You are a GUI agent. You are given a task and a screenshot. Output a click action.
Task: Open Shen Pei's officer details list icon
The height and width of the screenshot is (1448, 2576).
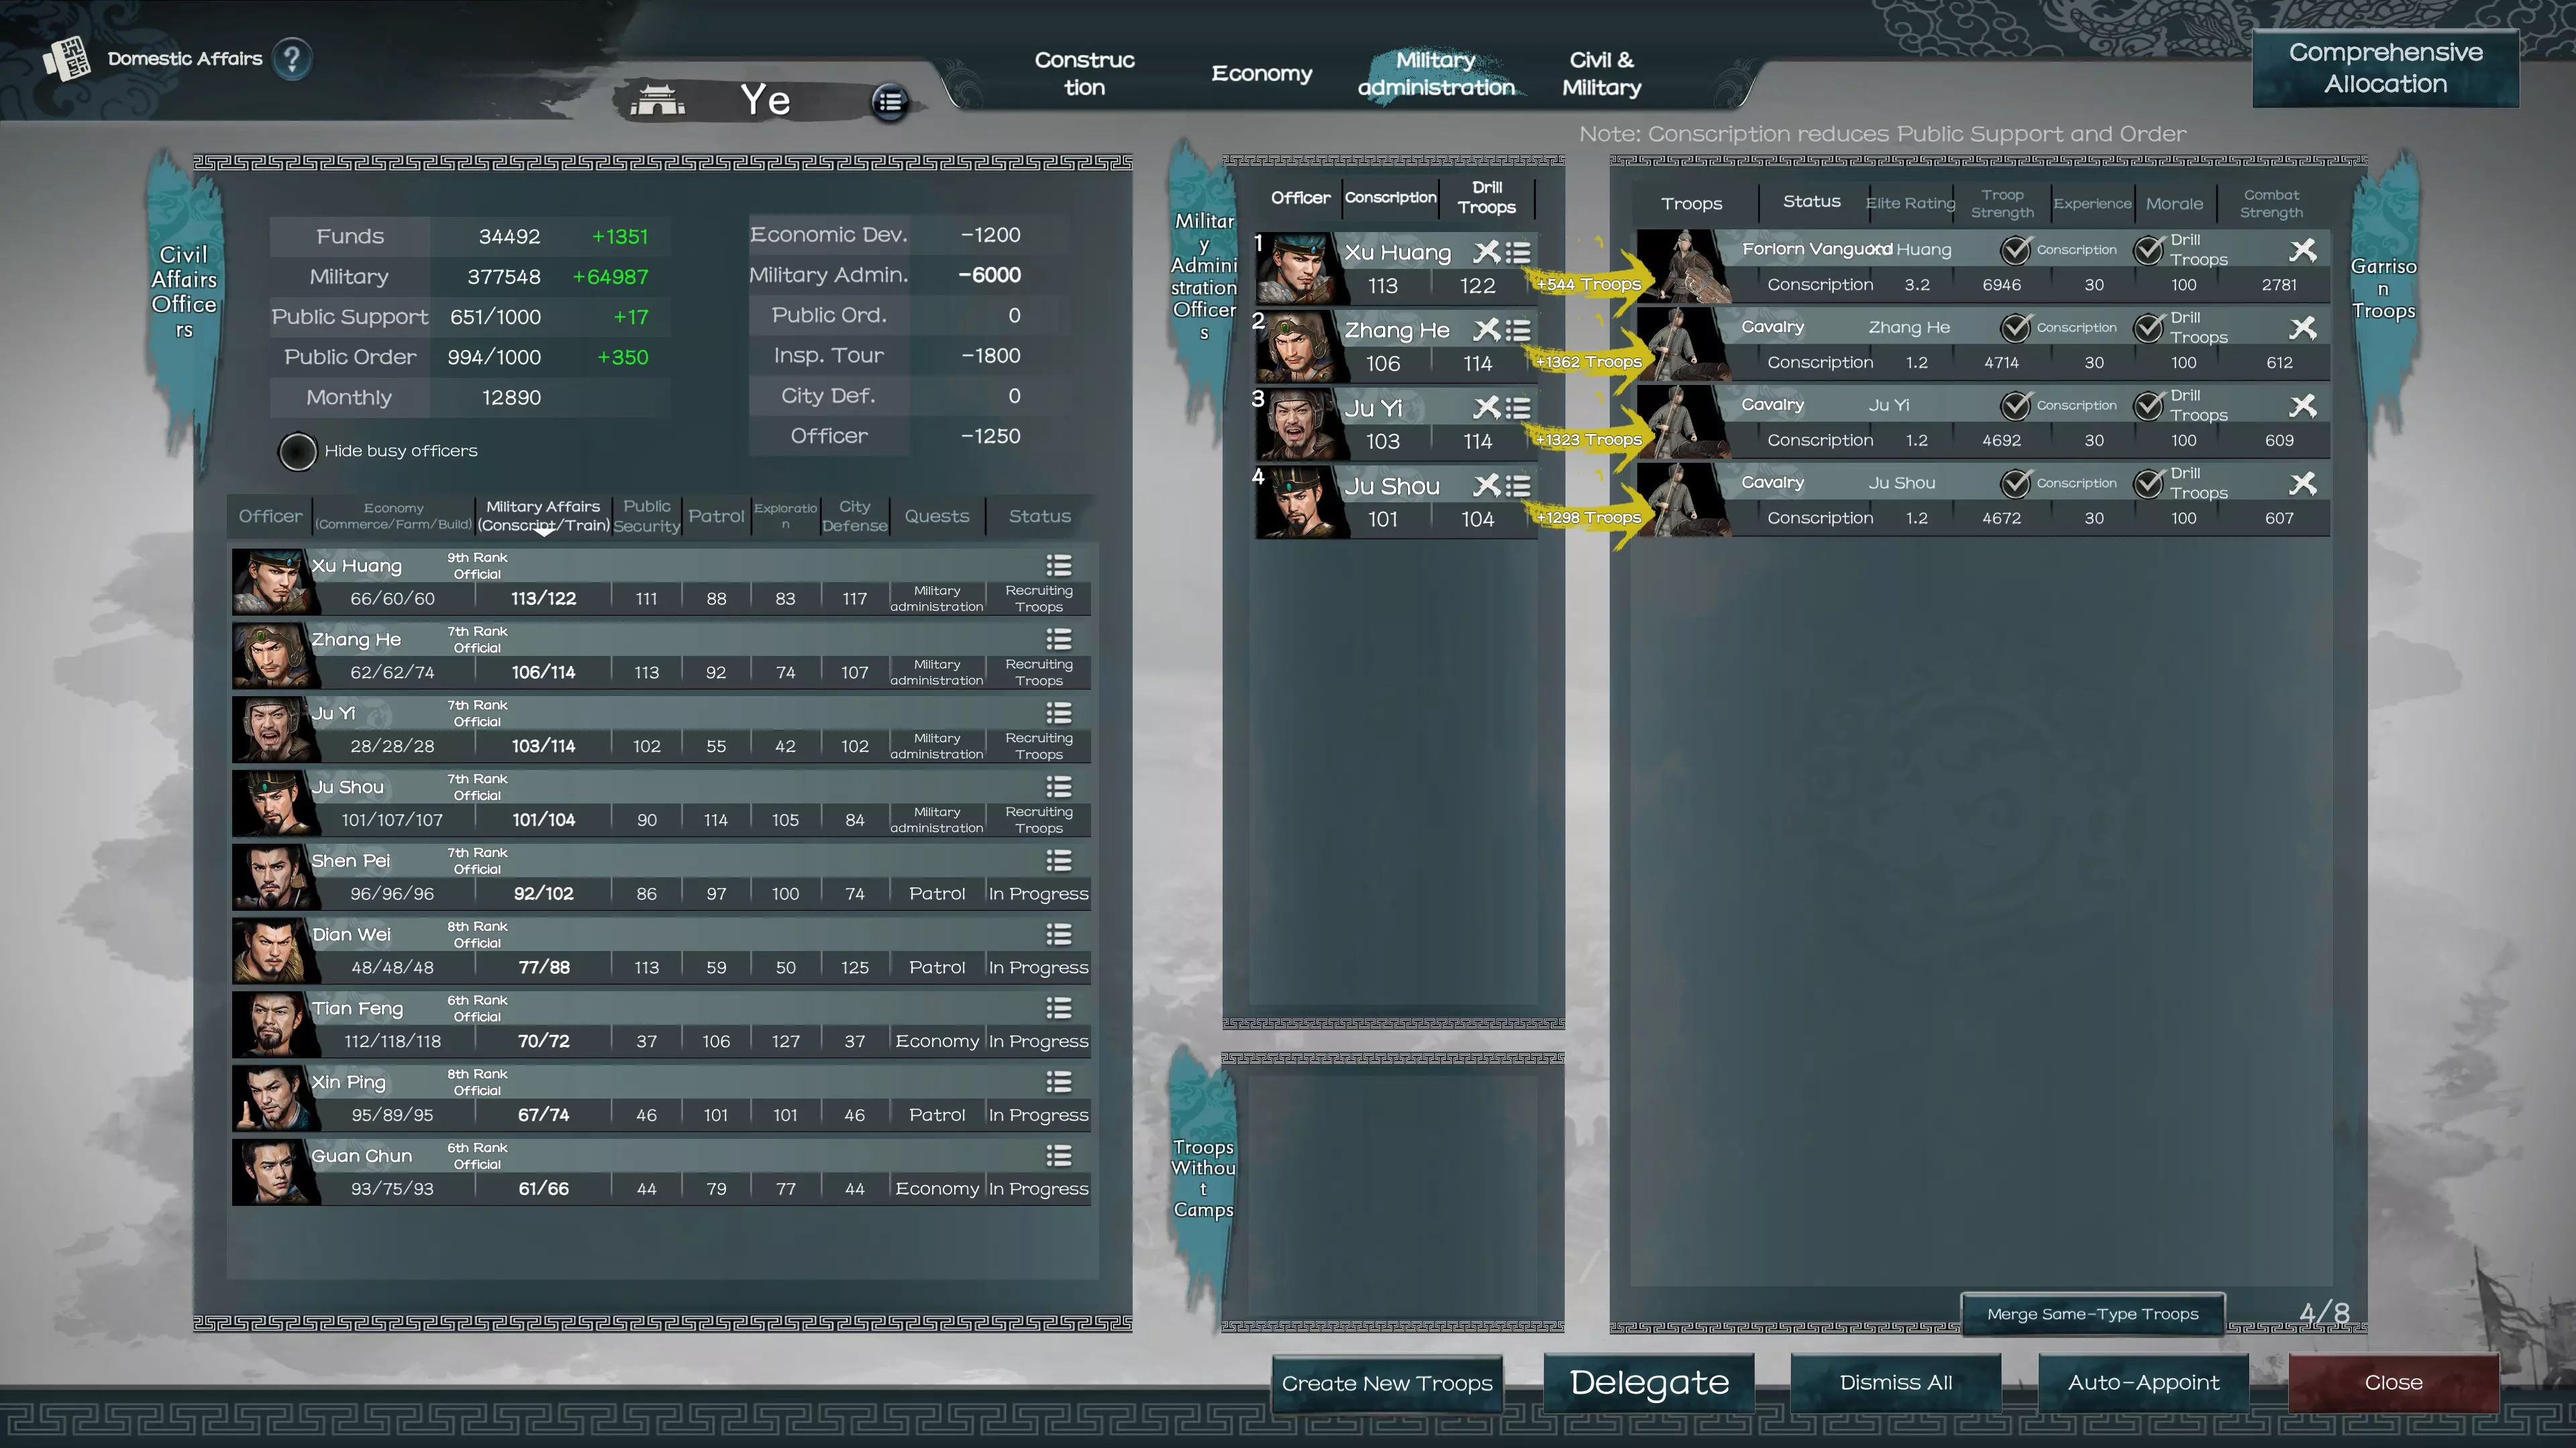click(1058, 860)
